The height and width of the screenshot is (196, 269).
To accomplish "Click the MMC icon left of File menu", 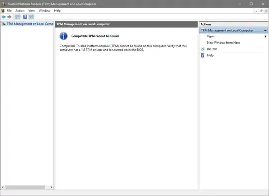I will [x=2, y=10].
